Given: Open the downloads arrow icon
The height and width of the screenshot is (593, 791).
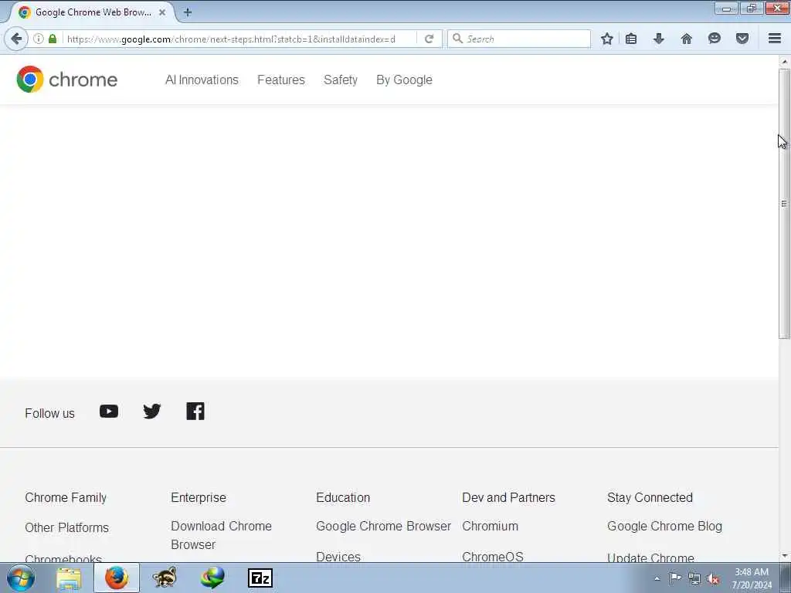Looking at the screenshot, I should coord(659,39).
